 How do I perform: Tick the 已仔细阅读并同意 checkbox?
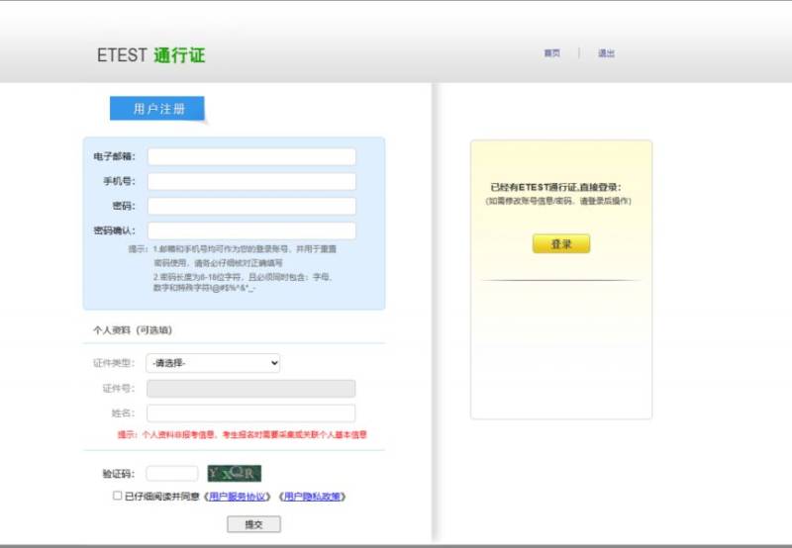pos(117,496)
